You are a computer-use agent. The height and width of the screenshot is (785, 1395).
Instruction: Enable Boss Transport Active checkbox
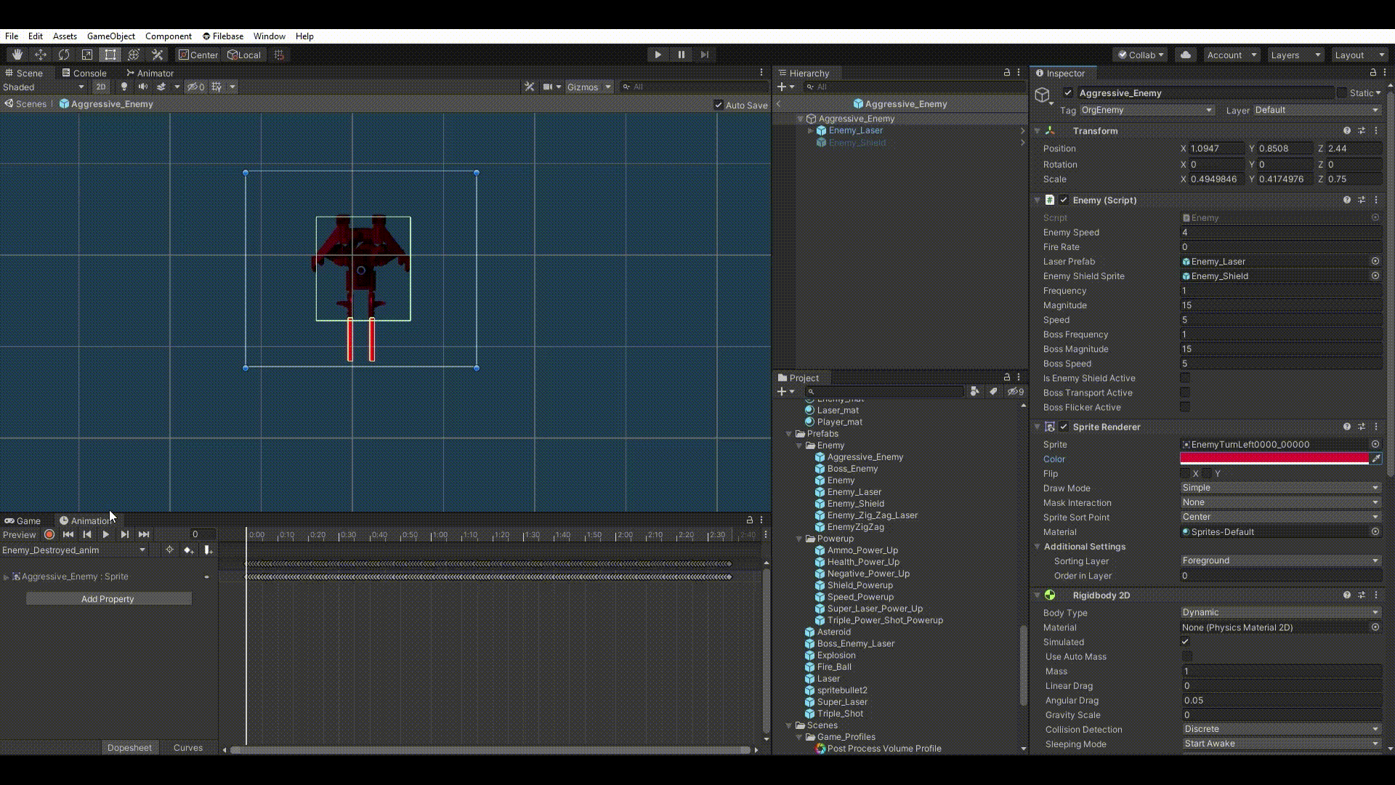coord(1185,392)
